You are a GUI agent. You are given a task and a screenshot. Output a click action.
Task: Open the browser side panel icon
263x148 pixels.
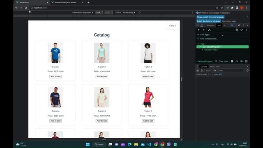pos(237,8)
